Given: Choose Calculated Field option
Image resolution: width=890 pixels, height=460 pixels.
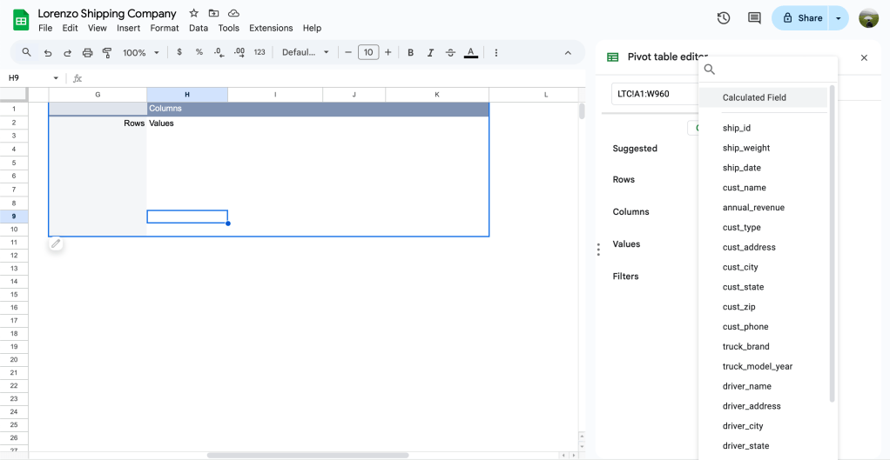Looking at the screenshot, I should tap(754, 97).
